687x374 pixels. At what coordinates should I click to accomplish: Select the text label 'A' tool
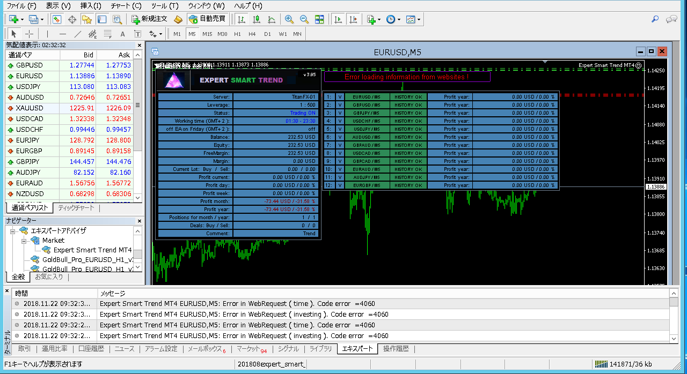122,34
